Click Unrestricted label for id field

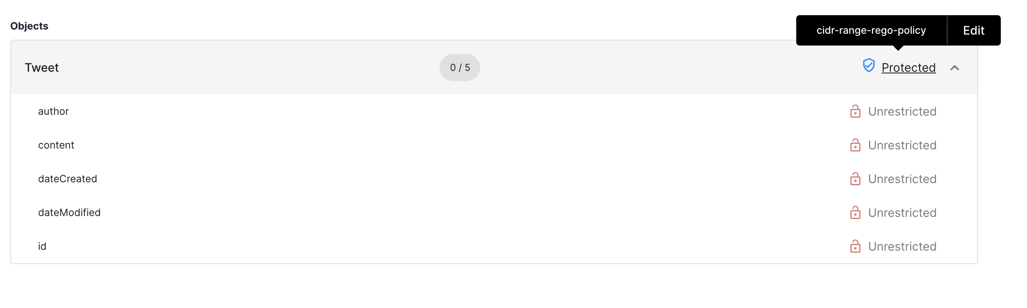(x=902, y=246)
